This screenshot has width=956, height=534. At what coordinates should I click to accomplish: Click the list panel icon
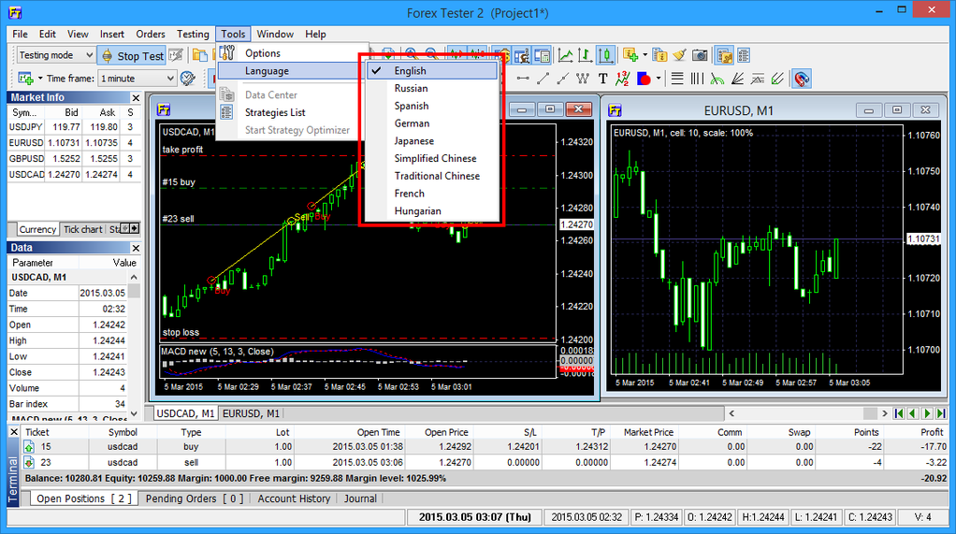tap(744, 55)
